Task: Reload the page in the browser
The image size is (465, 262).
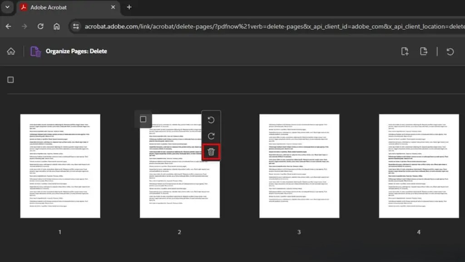Action: [x=40, y=26]
